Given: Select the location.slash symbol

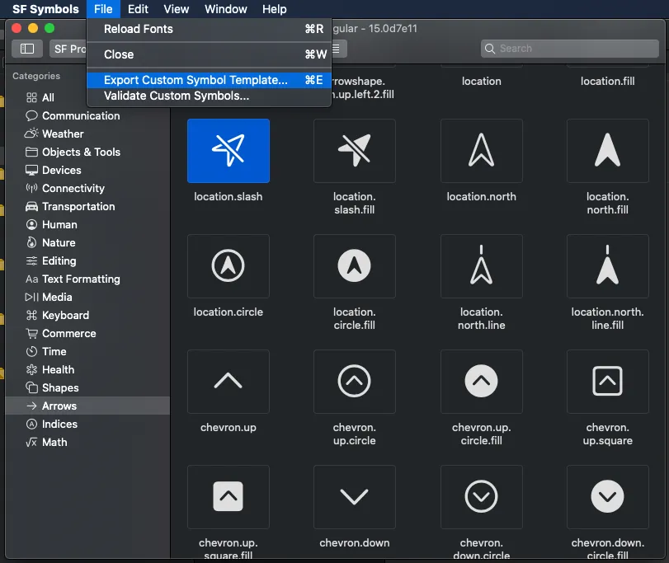Looking at the screenshot, I should click(x=228, y=151).
